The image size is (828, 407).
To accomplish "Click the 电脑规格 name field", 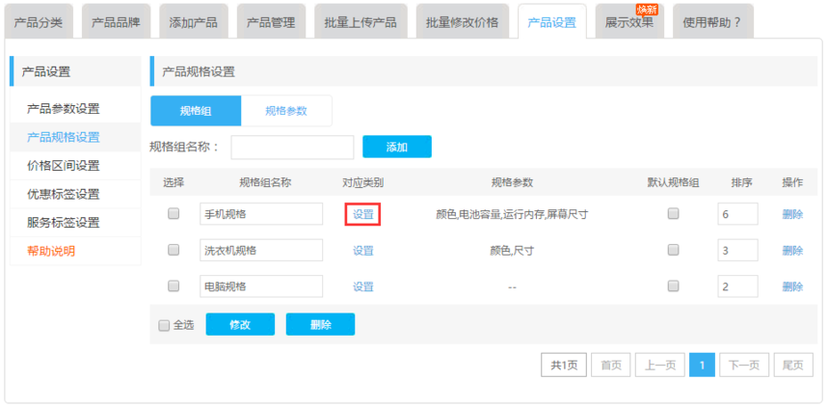I will (261, 286).
